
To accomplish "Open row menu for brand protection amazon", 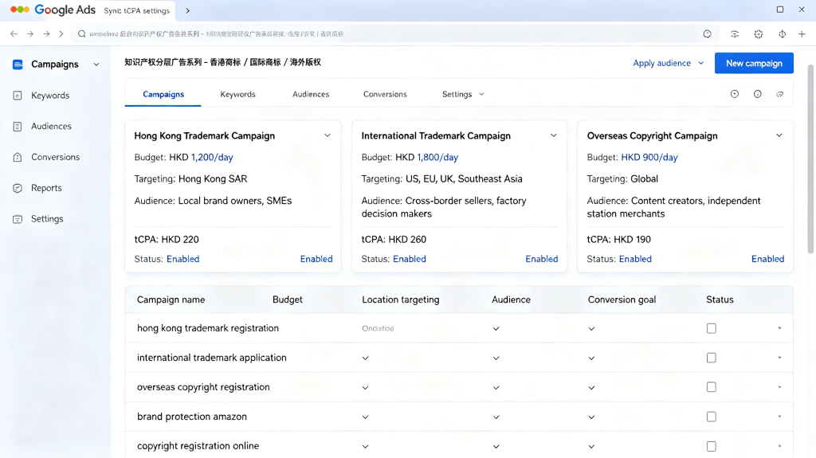I will 779,417.
